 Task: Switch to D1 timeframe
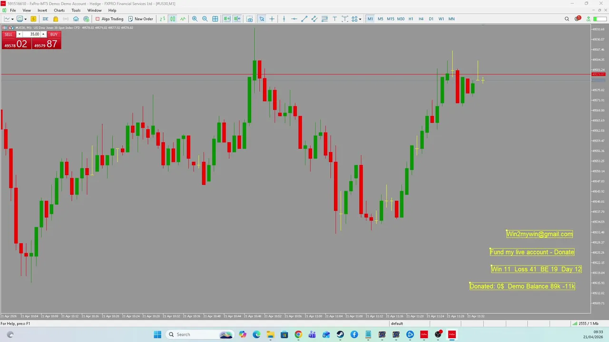click(431, 19)
